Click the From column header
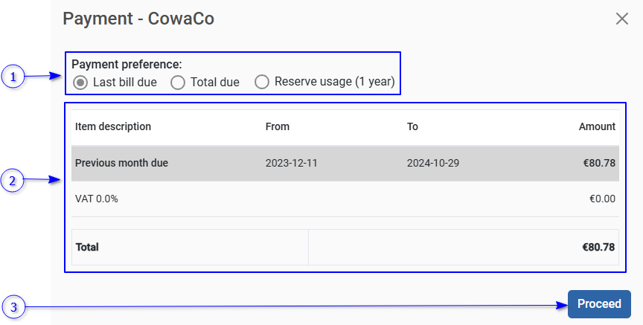643x325 pixels. (x=278, y=126)
